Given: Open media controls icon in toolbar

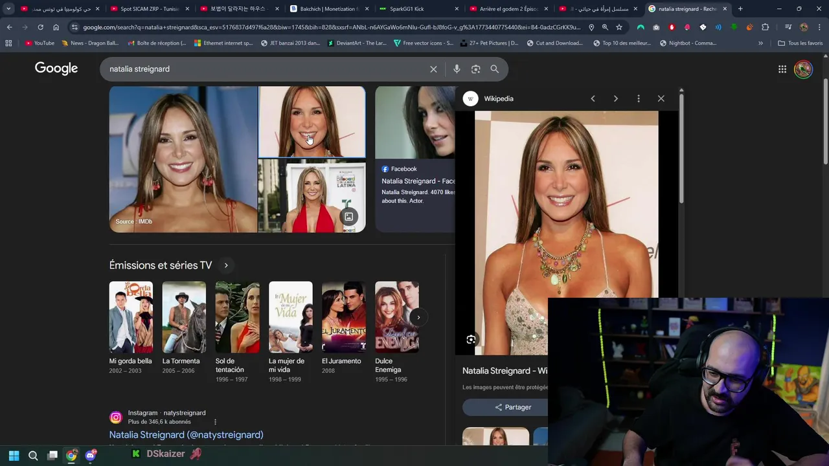Looking at the screenshot, I should coord(788,27).
